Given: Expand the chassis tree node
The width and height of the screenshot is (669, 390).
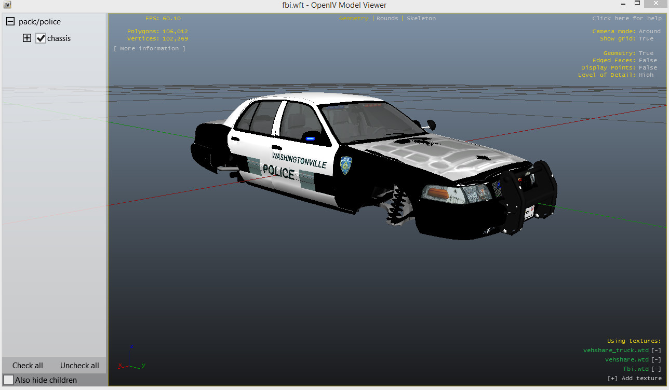Looking at the screenshot, I should pos(27,38).
